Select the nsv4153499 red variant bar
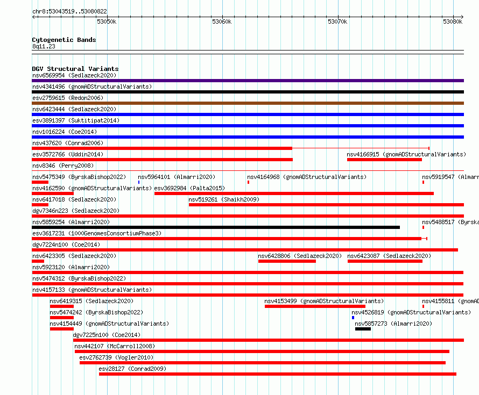 pyautogui.click(x=315, y=306)
